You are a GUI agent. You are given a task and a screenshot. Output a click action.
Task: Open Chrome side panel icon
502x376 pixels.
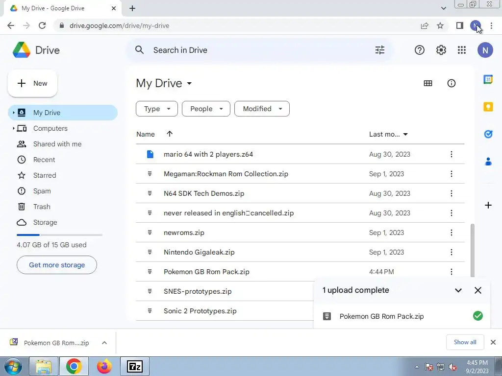tap(460, 25)
